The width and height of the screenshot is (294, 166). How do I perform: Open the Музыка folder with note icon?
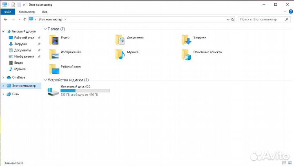tap(120, 54)
